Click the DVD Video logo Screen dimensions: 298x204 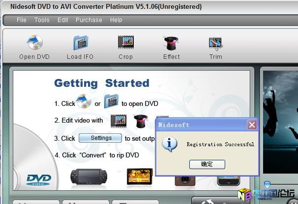39,180
